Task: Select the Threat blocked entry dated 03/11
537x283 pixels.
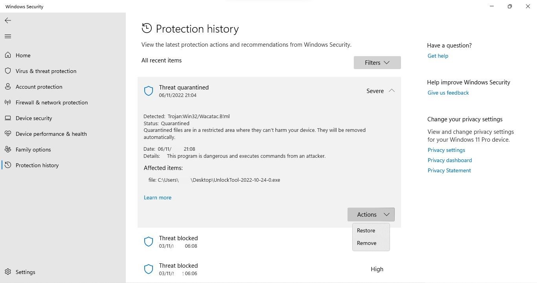Action: click(178, 242)
